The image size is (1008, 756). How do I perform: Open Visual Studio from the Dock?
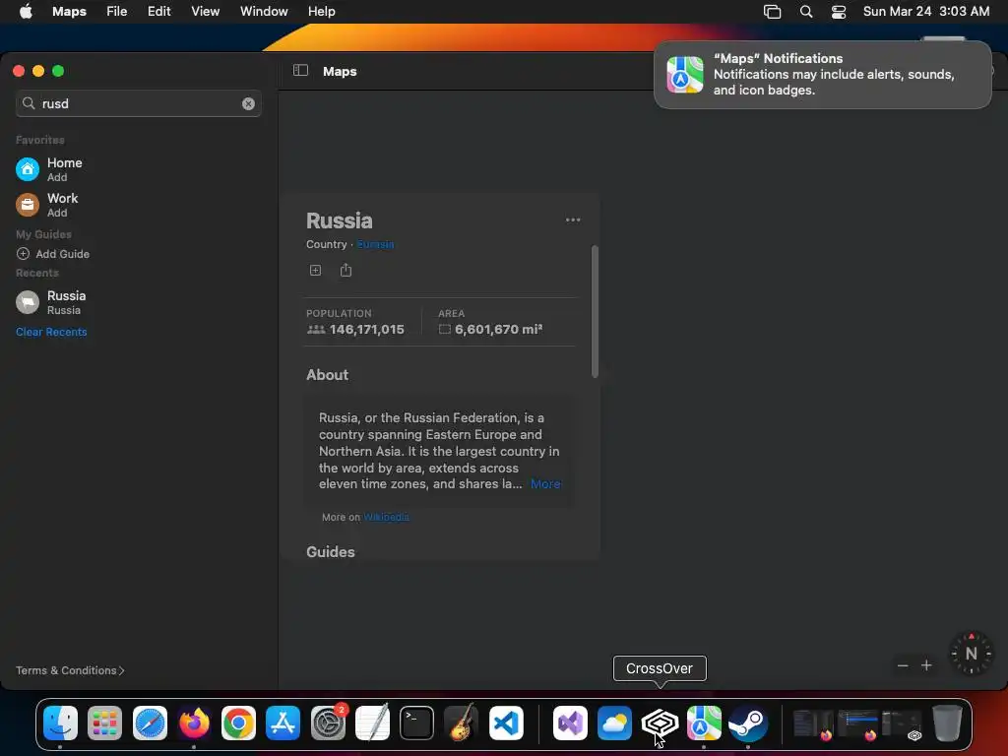click(570, 724)
